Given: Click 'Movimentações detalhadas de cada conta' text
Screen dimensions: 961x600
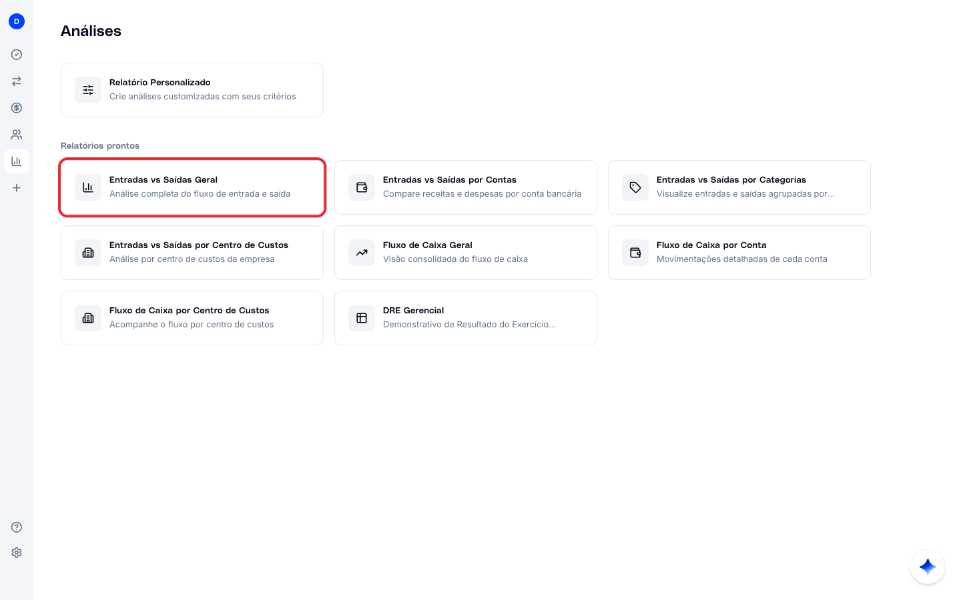Looking at the screenshot, I should point(742,259).
